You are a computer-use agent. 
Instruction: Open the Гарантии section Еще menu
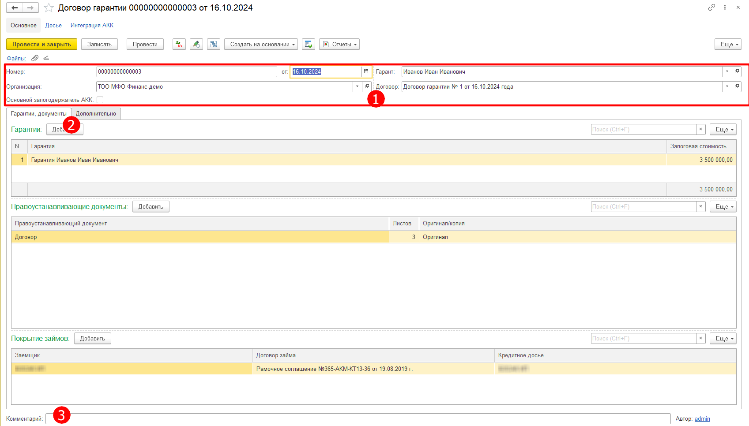pyautogui.click(x=723, y=129)
